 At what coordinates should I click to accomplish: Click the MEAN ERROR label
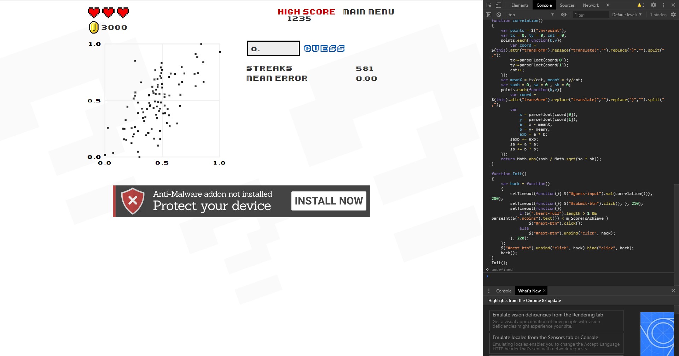coord(277,78)
